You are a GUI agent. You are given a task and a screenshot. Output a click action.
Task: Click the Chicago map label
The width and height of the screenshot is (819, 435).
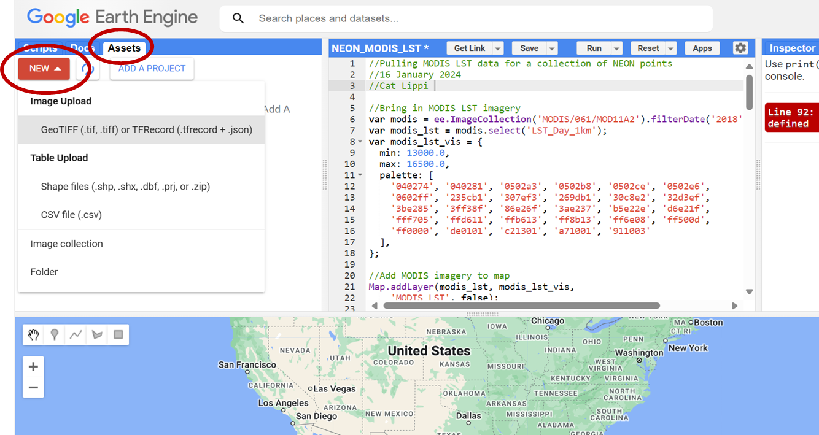click(x=548, y=321)
